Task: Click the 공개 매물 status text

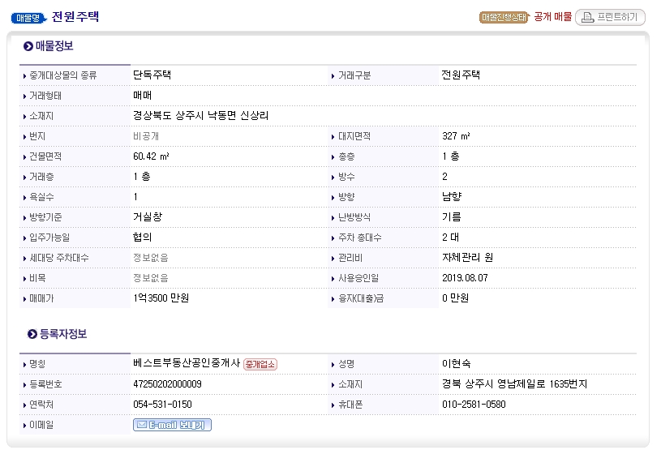Action: pos(552,17)
